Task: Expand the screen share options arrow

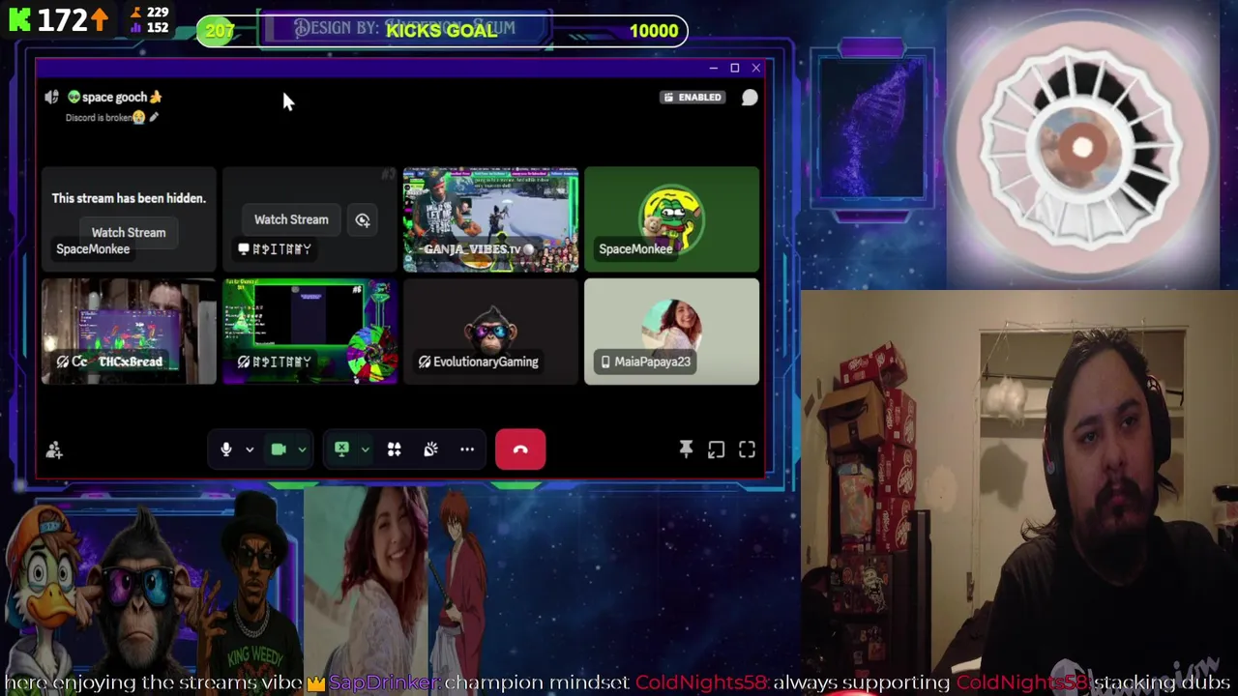Action: coord(365,449)
